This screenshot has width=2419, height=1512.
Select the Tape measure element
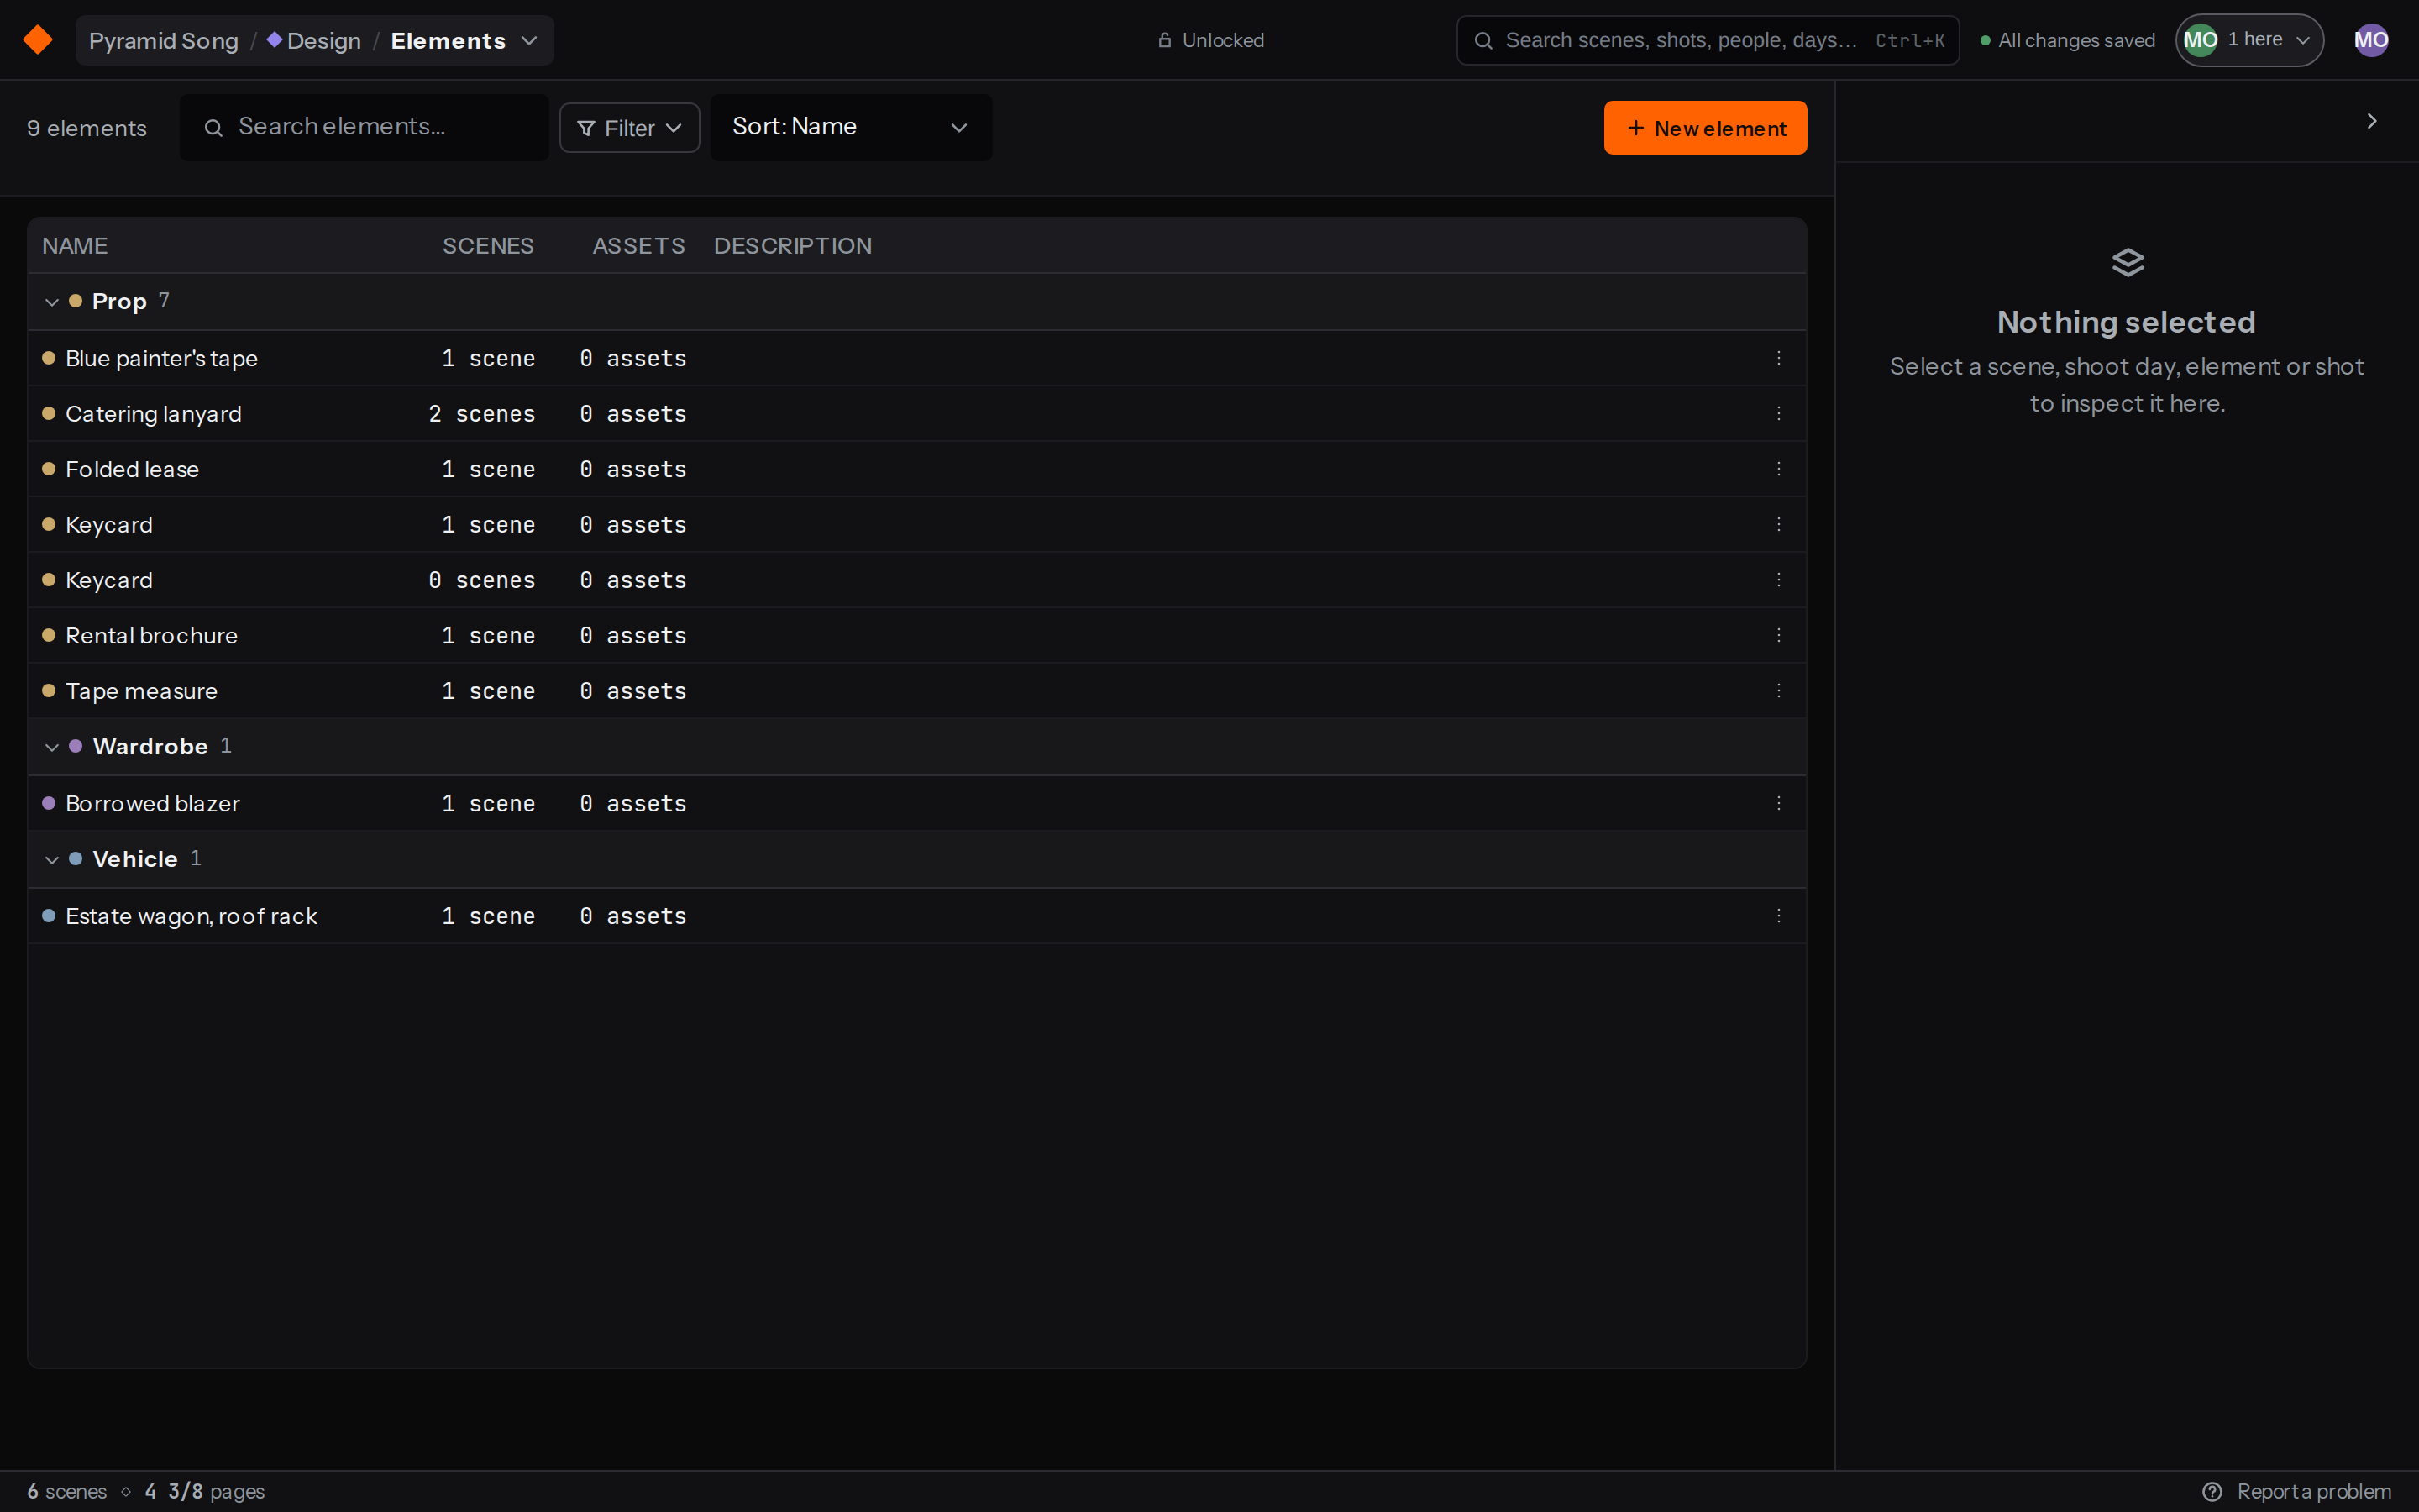pyautogui.click(x=141, y=691)
